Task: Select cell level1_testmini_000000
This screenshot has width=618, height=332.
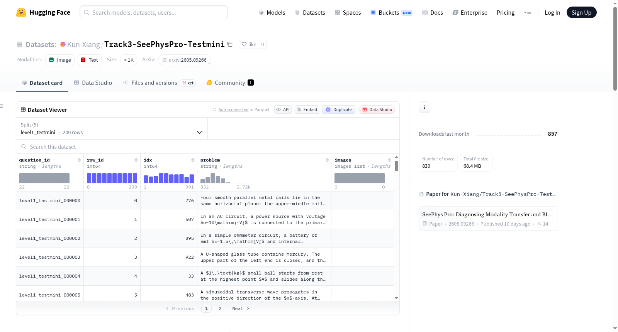Action: 50,201
